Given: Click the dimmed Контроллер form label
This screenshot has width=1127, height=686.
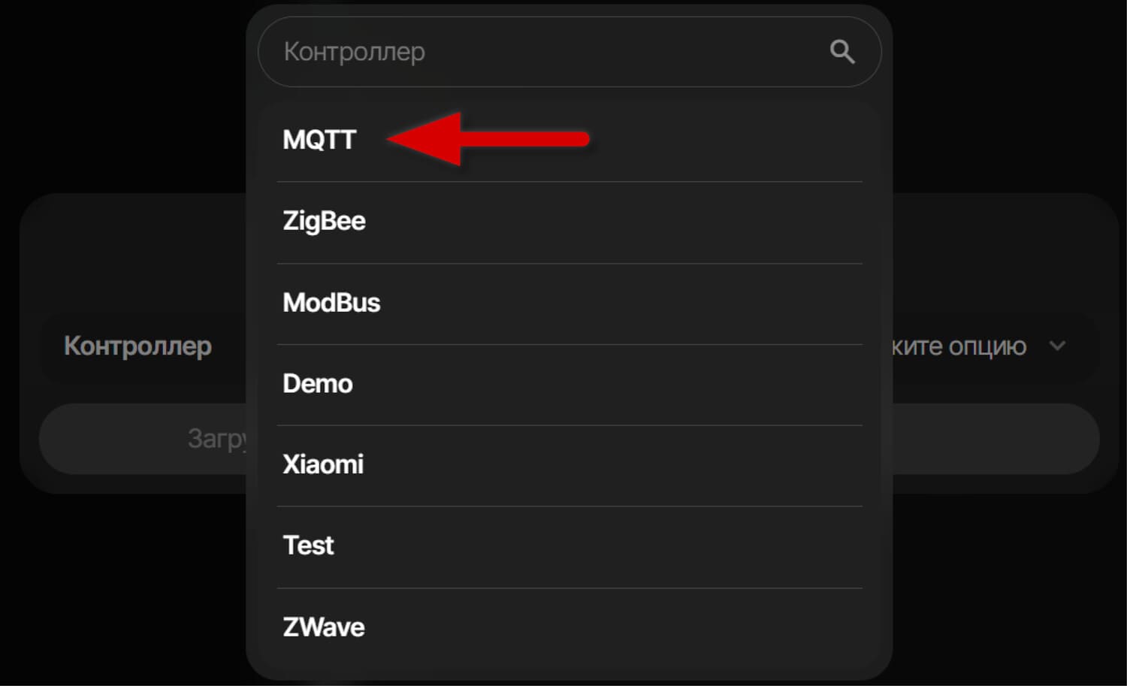Looking at the screenshot, I should 137,346.
